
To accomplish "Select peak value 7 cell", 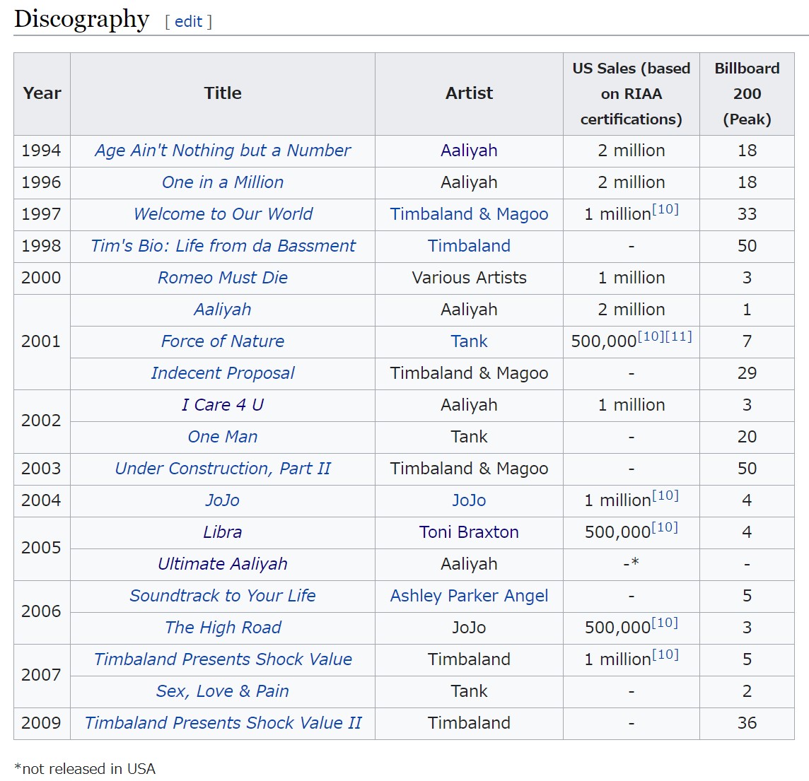I will [747, 342].
